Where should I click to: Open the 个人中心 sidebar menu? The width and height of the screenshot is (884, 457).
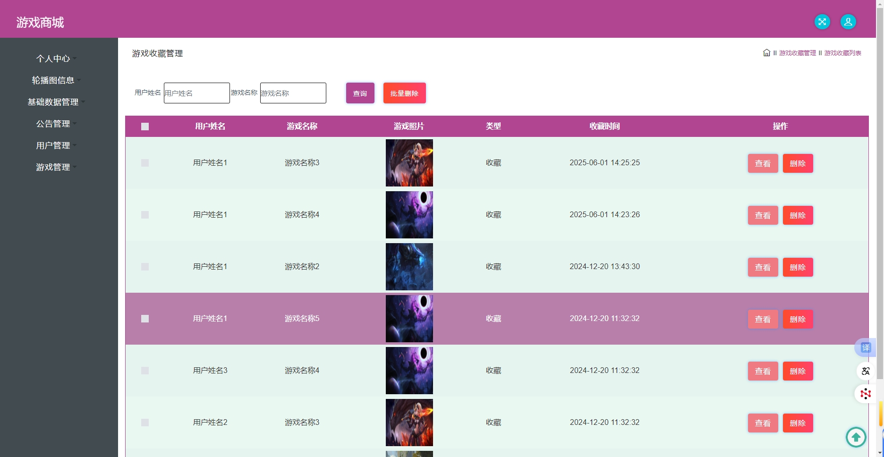[x=53, y=59]
